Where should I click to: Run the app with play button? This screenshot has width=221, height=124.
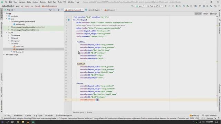click(166, 6)
